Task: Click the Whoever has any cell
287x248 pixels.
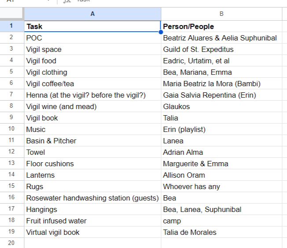Action: click(221, 186)
